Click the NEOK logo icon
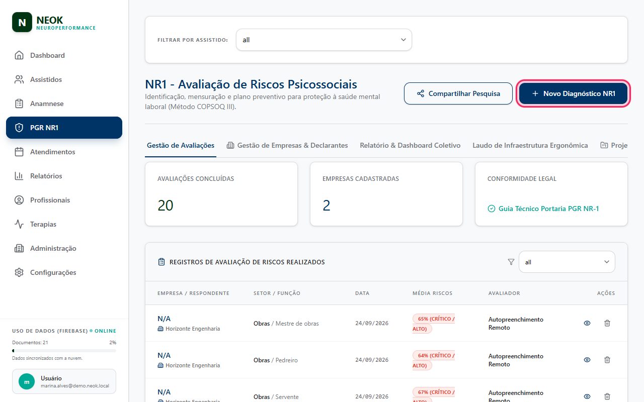The width and height of the screenshot is (644, 402). pyautogui.click(x=22, y=22)
